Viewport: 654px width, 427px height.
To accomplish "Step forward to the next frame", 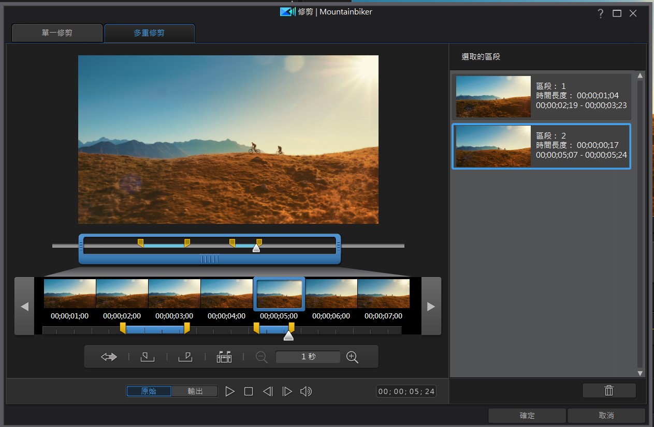I will point(287,392).
